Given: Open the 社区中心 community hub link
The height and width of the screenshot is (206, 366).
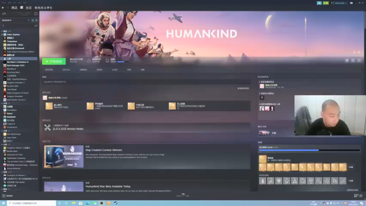Looking at the screenshot, I should coord(66,70).
